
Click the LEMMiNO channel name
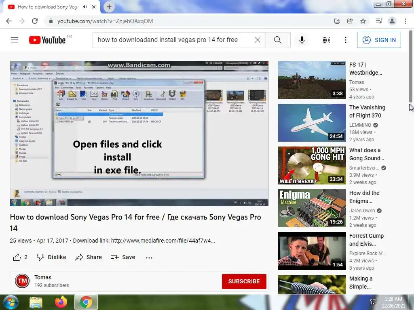[360, 125]
